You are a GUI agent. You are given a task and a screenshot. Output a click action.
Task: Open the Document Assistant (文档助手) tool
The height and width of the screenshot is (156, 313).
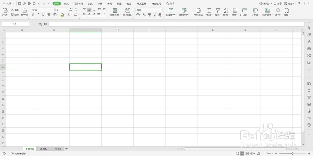pyautogui.click(x=198, y=13)
